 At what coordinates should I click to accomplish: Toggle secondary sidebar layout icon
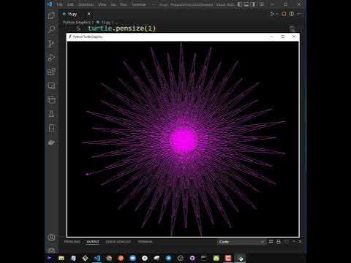tap(253, 4)
